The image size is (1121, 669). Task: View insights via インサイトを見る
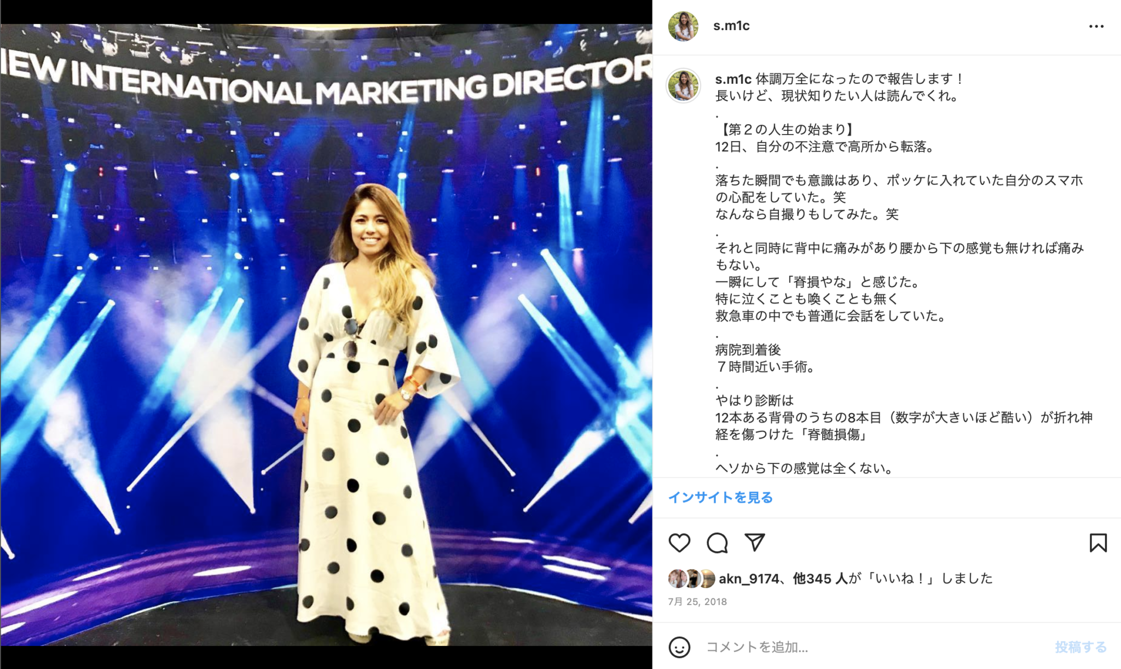(x=720, y=497)
